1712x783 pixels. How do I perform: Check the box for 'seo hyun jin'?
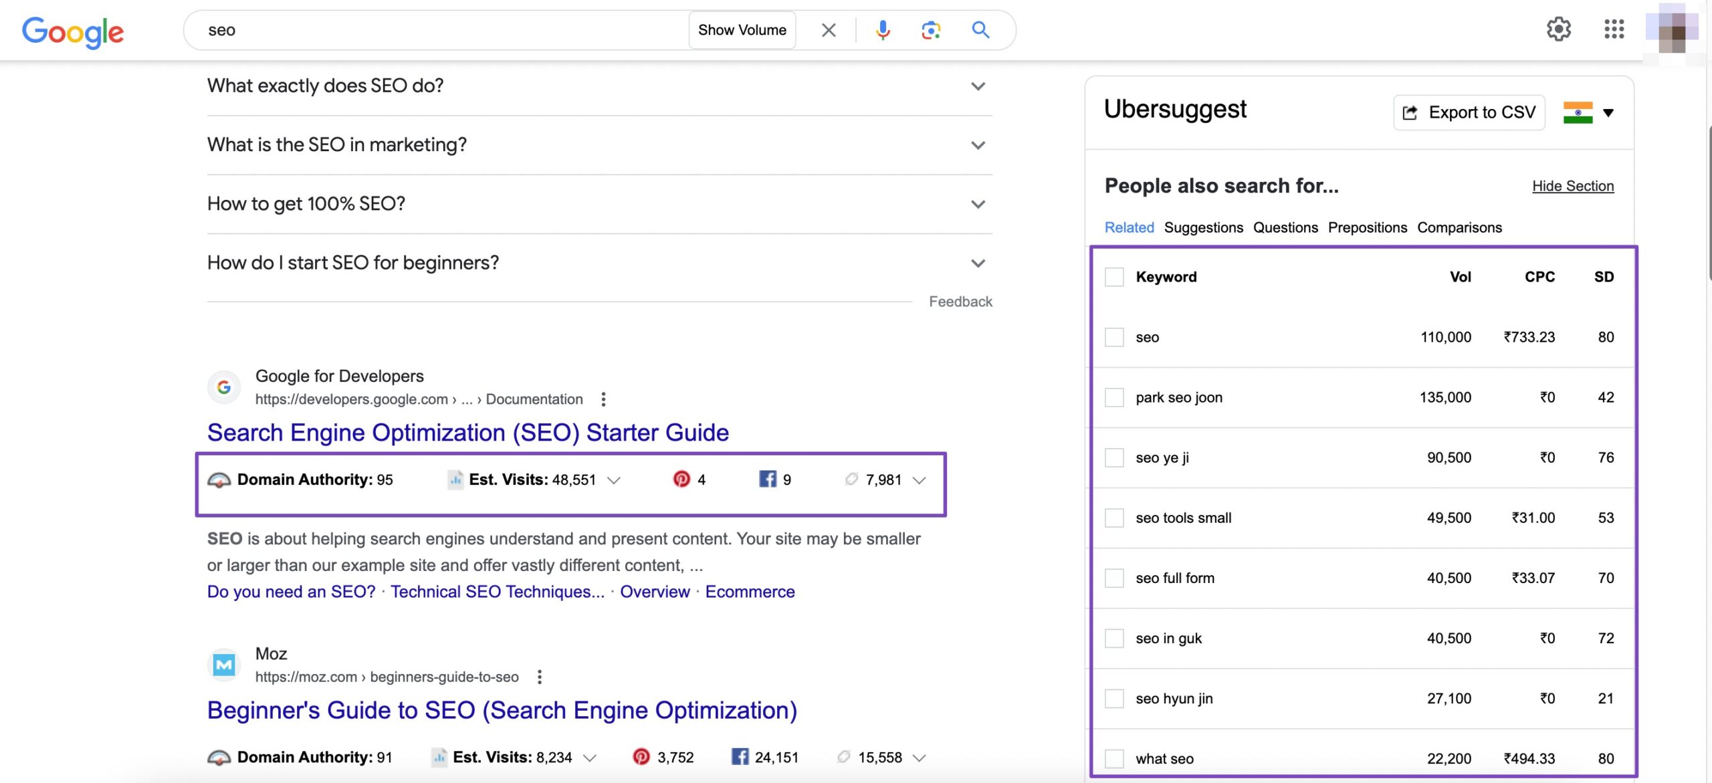pos(1114,698)
